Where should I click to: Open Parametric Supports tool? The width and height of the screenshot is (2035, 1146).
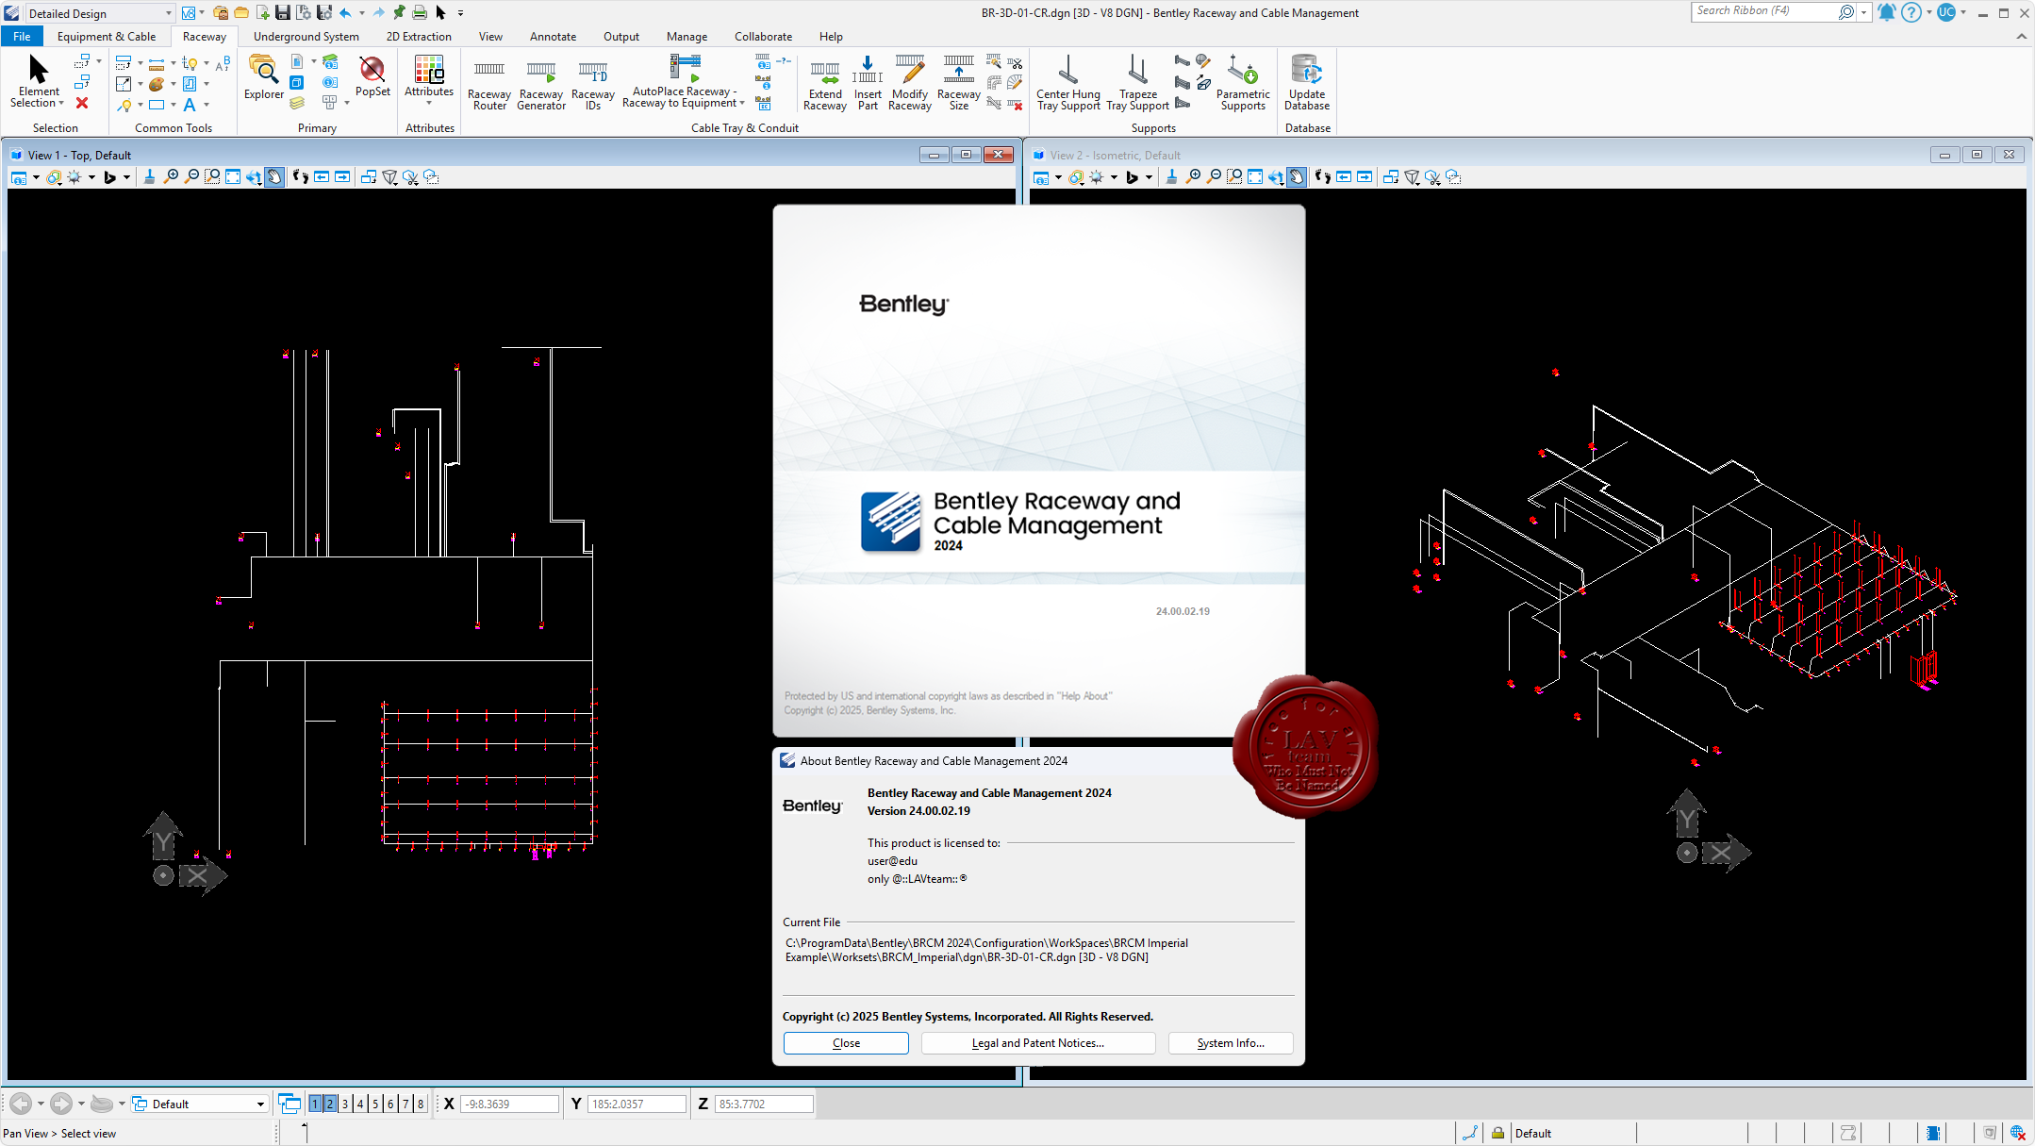[x=1243, y=84]
